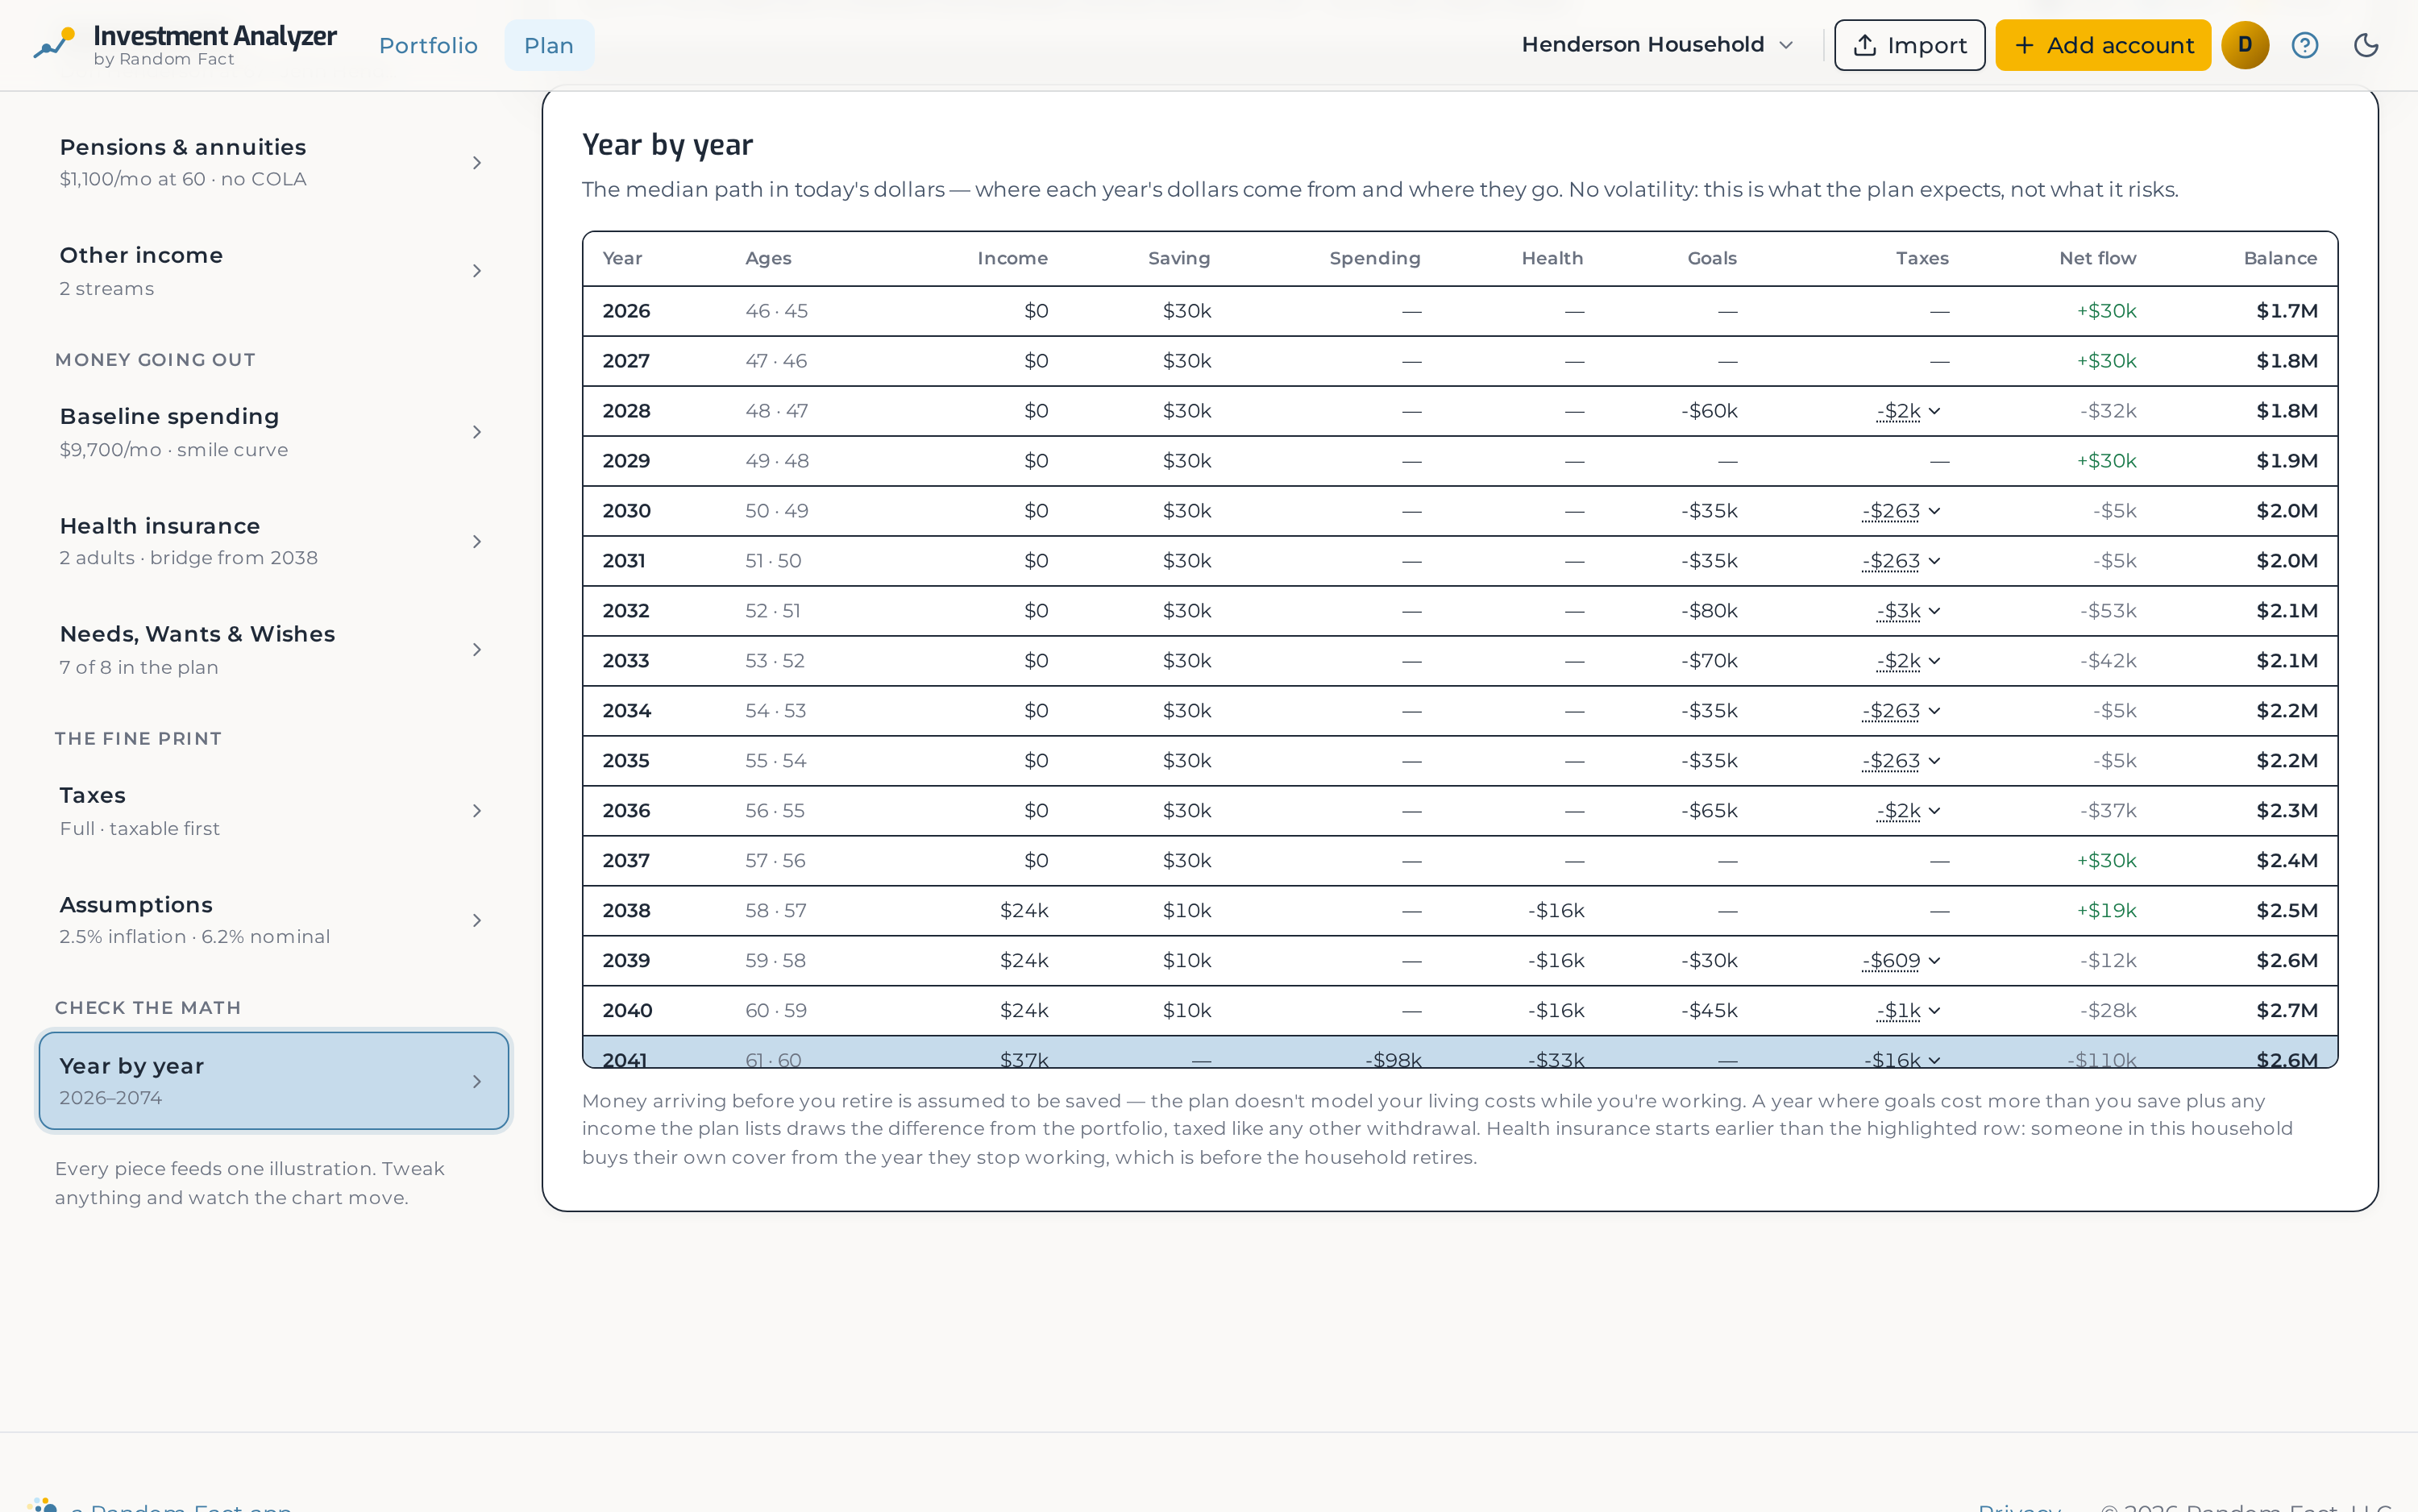This screenshot has width=2418, height=1512.
Task: Expand the 2033 taxes -$2k breakdown
Action: (1909, 661)
